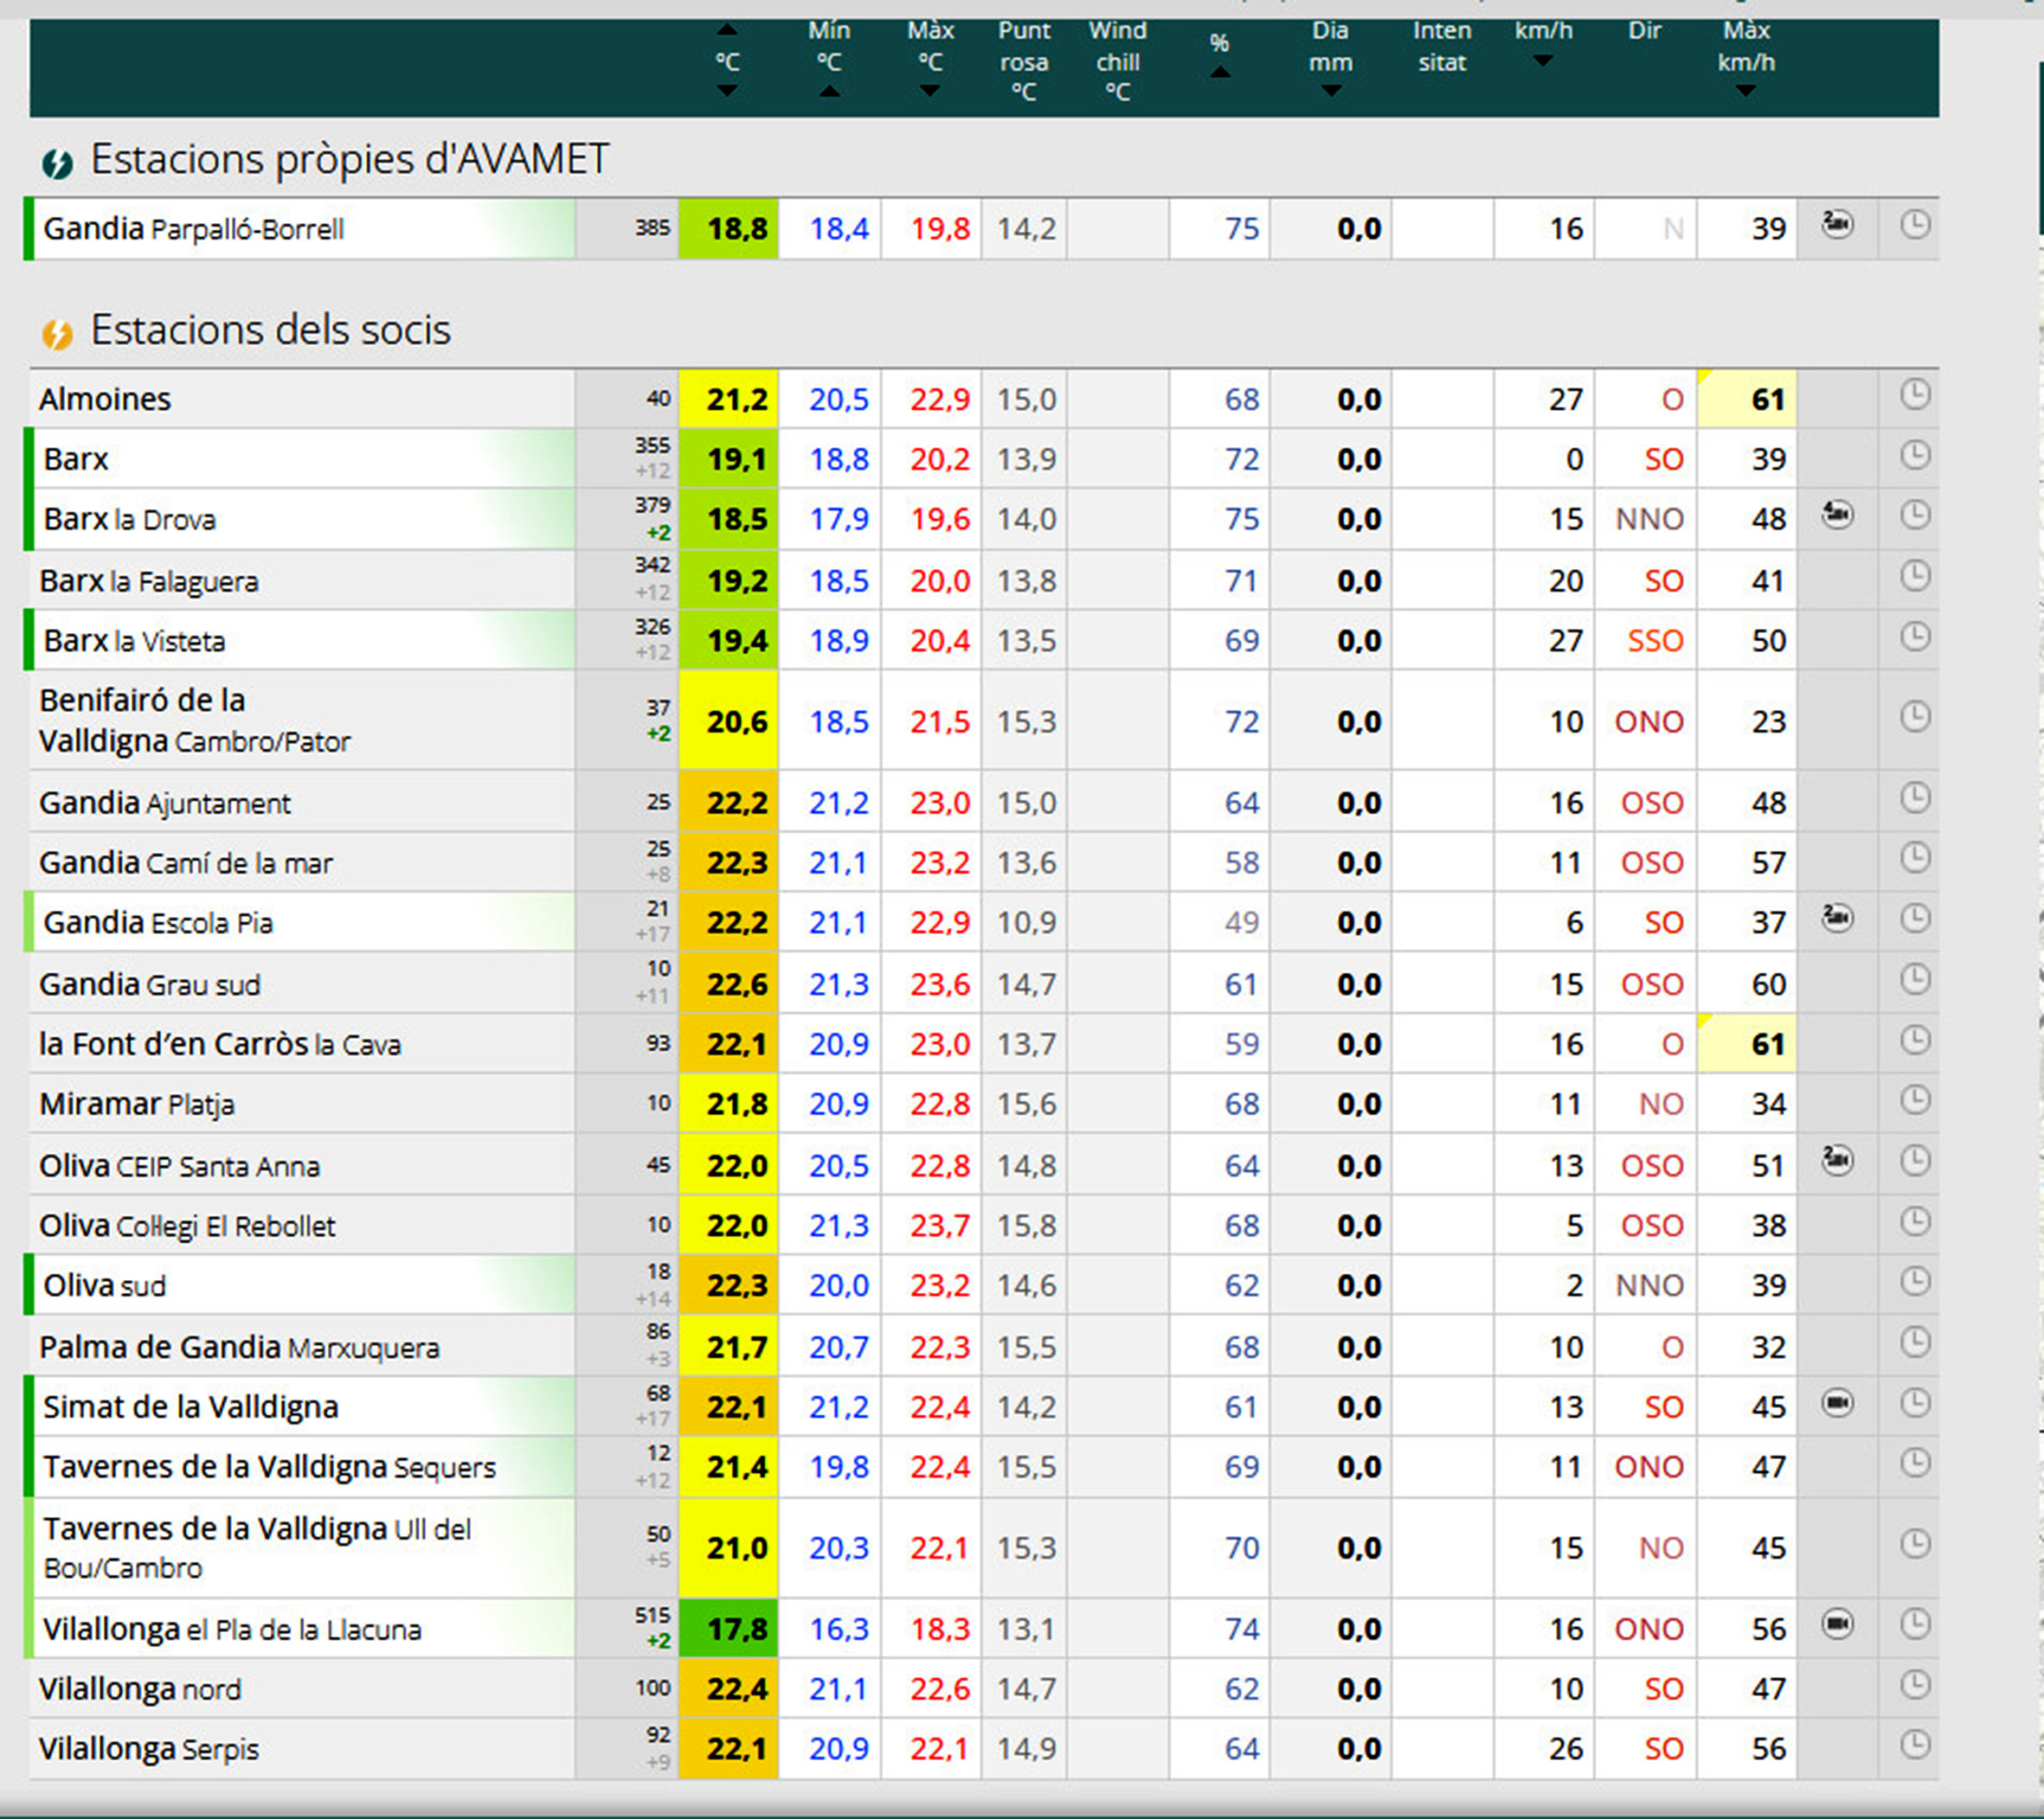This screenshot has height=1819, width=2044.
Task: Click clock icon for Benifairó de la Valldigna
Action: coord(1914,716)
